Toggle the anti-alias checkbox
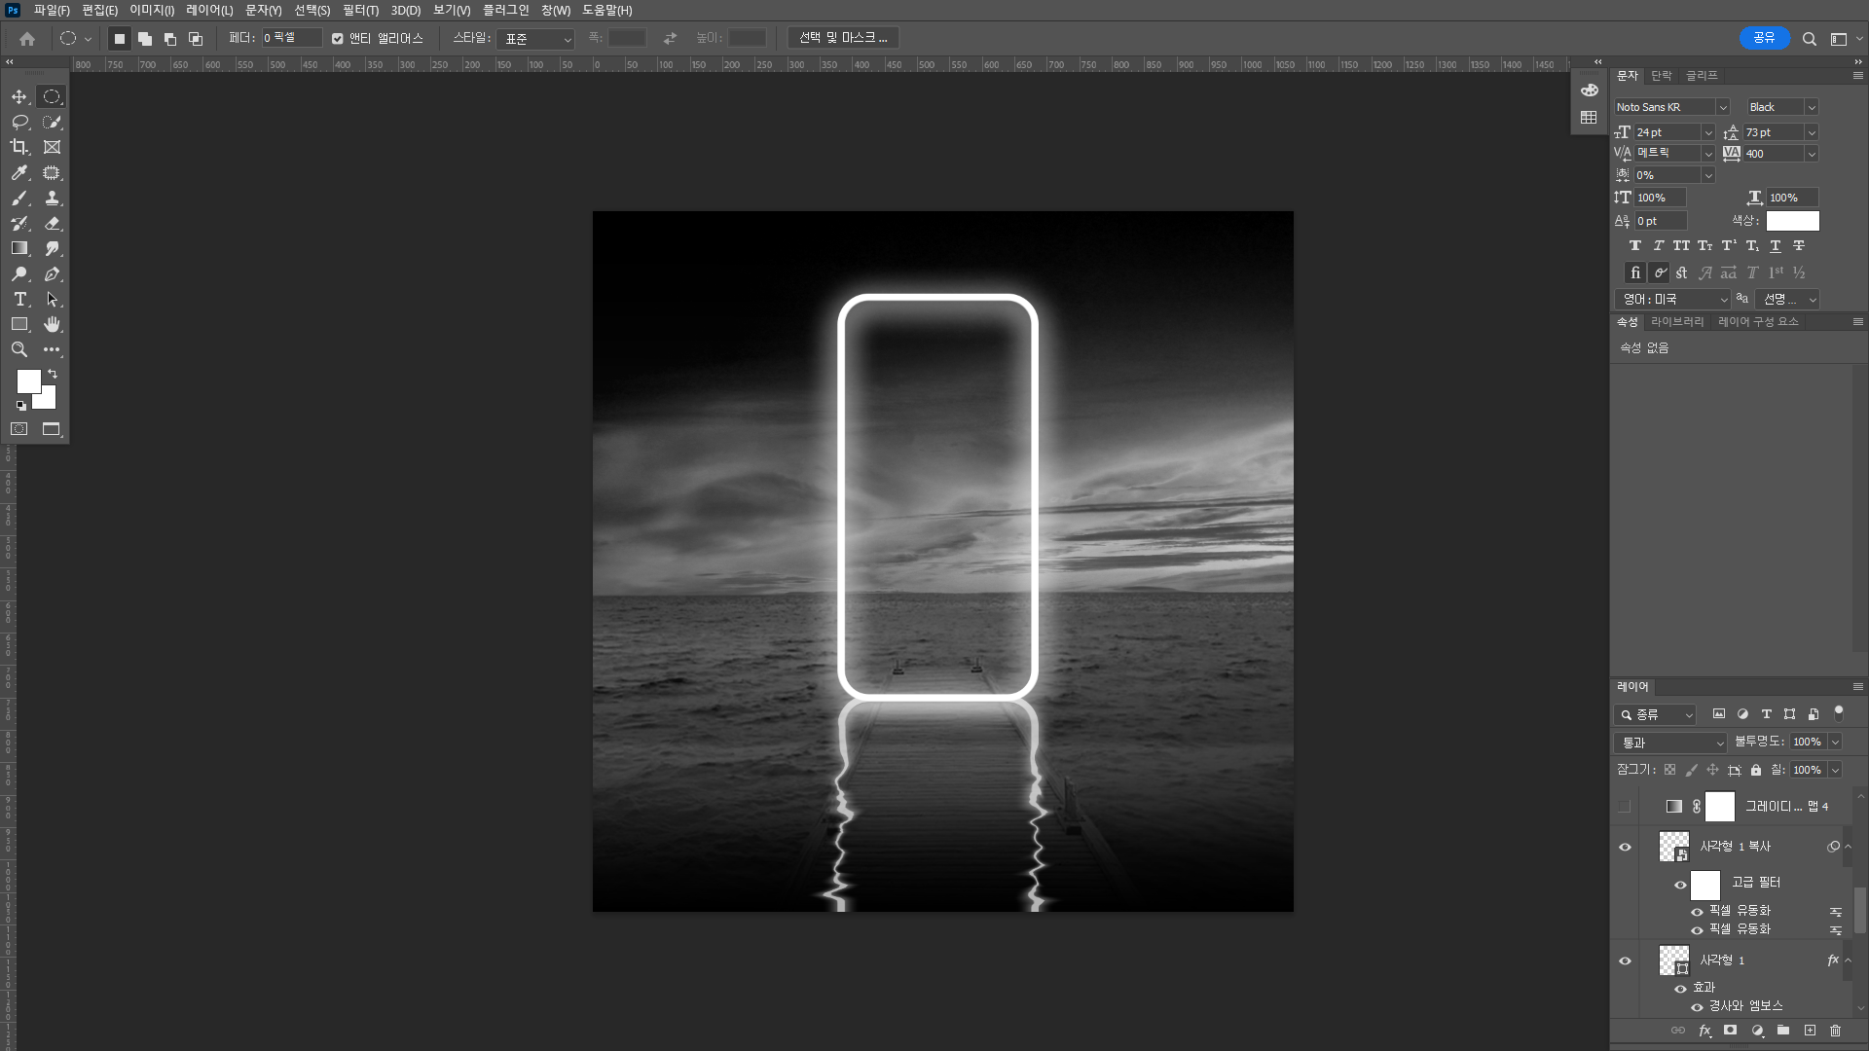The image size is (1869, 1051). (x=337, y=39)
